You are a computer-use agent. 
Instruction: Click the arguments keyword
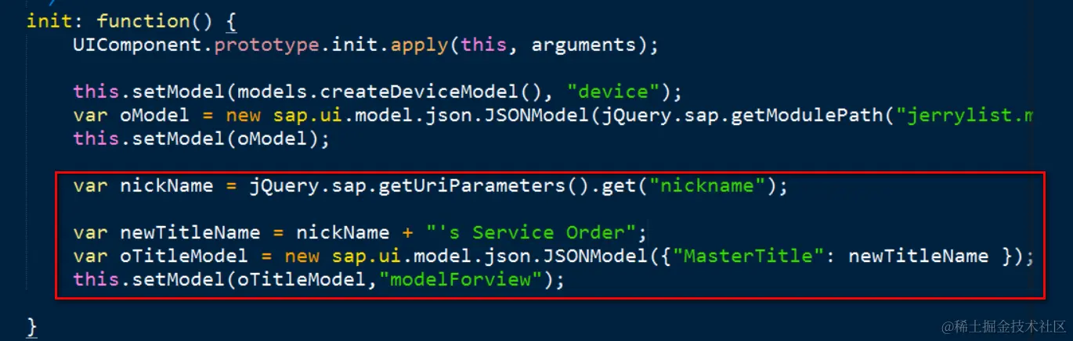tap(583, 45)
